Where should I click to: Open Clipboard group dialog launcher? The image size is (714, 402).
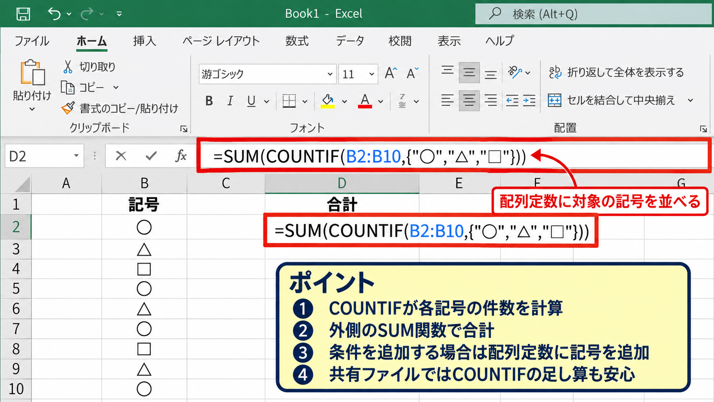pyautogui.click(x=184, y=129)
